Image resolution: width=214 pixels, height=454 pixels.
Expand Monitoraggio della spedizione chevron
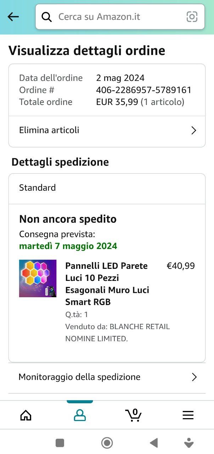[x=194, y=377]
